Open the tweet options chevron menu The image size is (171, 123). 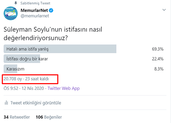164,10
